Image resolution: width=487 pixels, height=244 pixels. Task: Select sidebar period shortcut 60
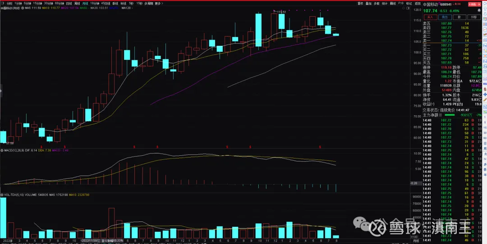(x=485, y=138)
